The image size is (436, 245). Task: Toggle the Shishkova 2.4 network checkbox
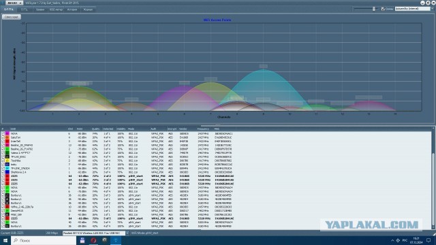[x=3, y=172]
